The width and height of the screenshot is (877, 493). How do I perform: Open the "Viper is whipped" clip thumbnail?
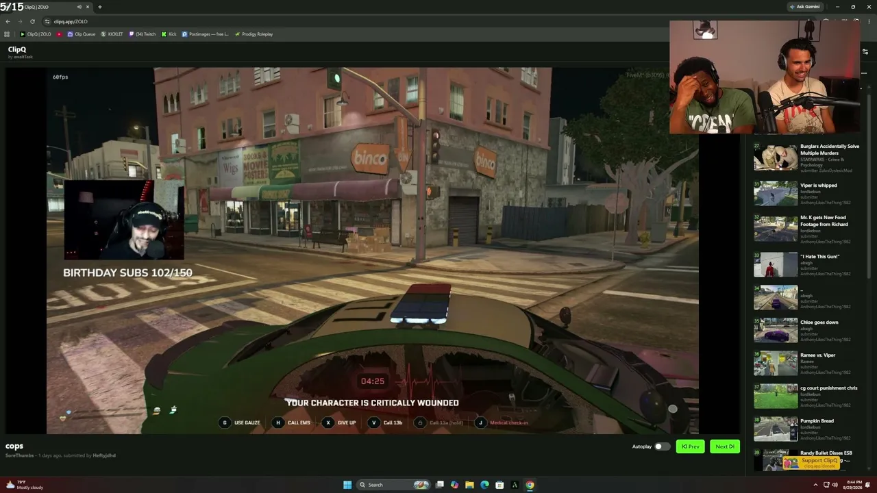pos(776,194)
